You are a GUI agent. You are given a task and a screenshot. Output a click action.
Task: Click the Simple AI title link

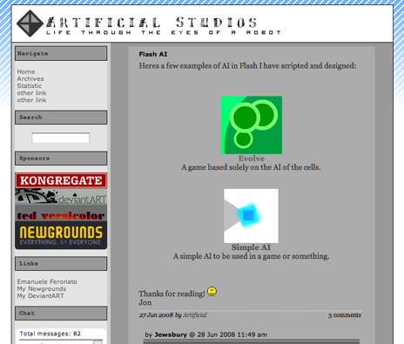click(251, 247)
